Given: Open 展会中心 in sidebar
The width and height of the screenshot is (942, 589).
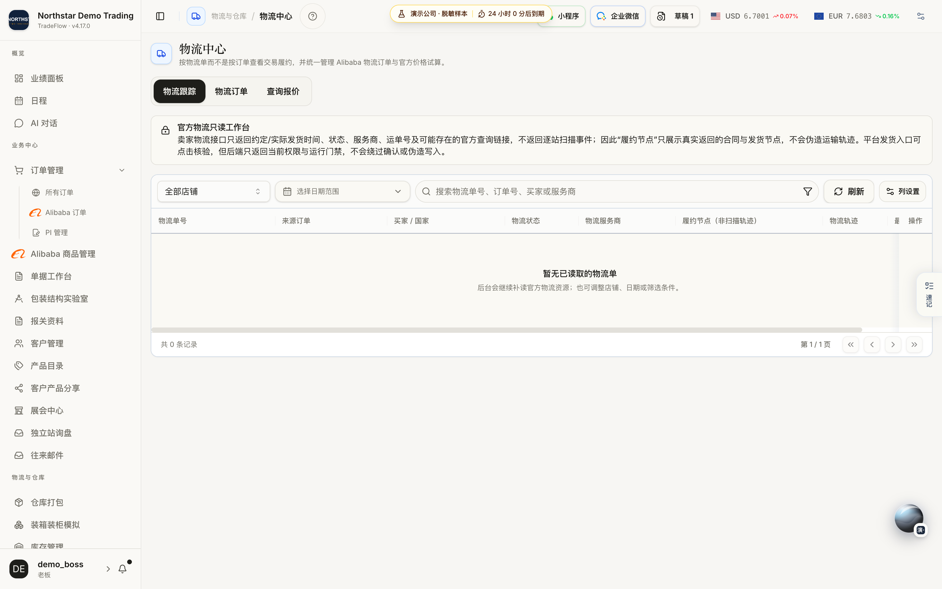Looking at the screenshot, I should click(70, 411).
